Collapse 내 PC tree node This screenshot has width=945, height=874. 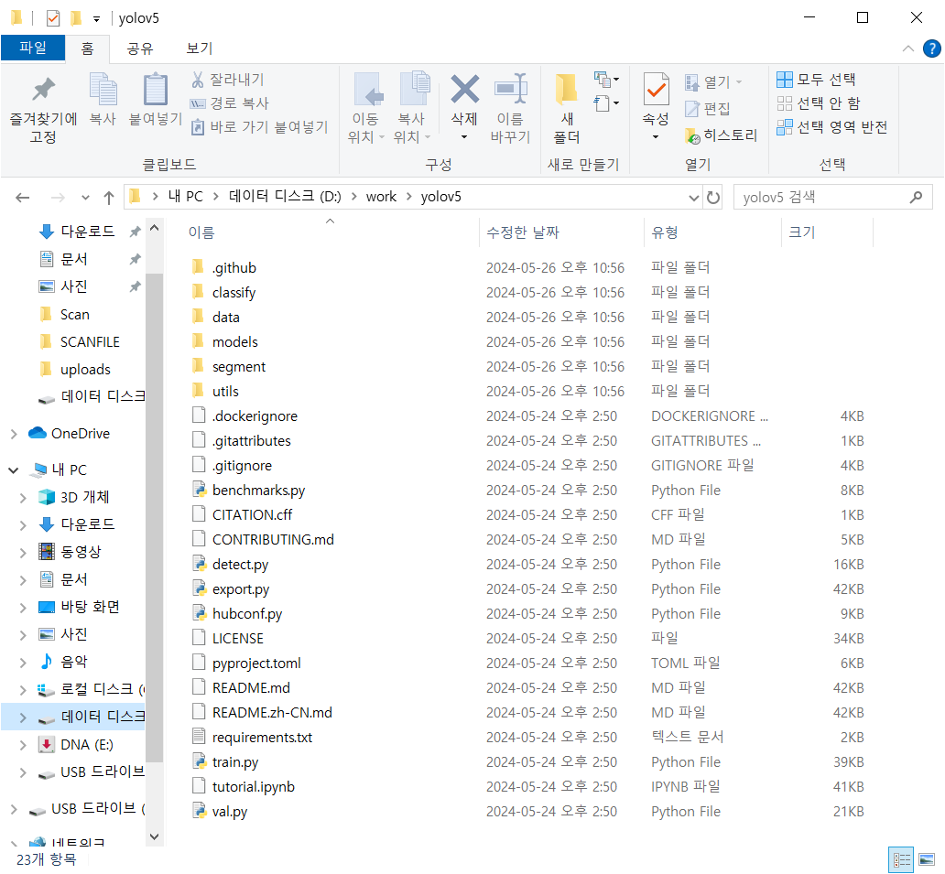13,469
